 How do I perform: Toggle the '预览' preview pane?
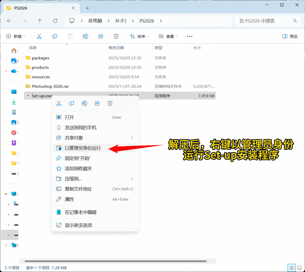(290, 36)
